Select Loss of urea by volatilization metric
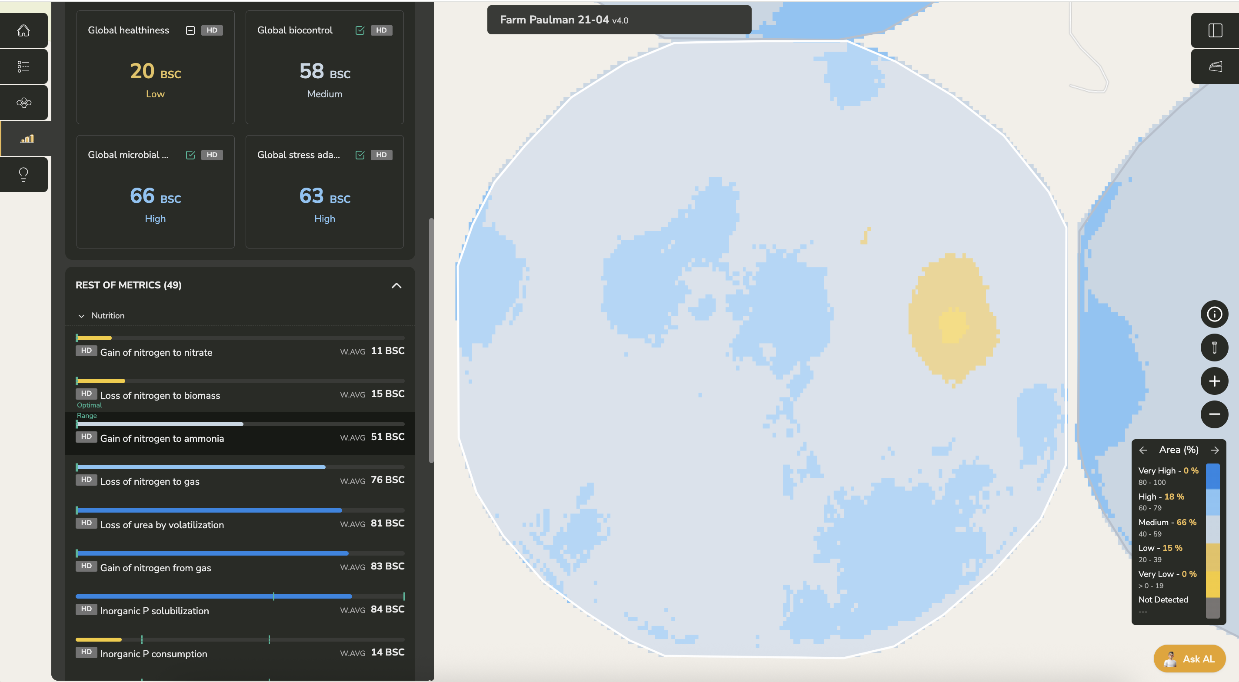This screenshot has width=1239, height=682. pyautogui.click(x=240, y=520)
